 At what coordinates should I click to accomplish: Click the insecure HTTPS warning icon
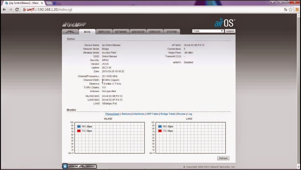coord(24,9)
